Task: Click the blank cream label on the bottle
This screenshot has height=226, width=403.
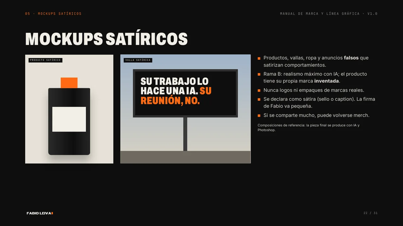Action: (x=69, y=119)
